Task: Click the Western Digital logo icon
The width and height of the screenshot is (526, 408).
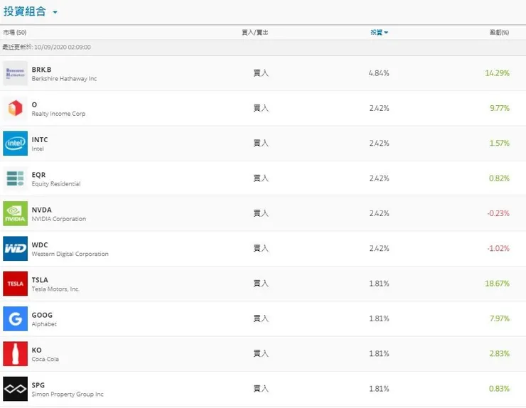Action: 15,249
